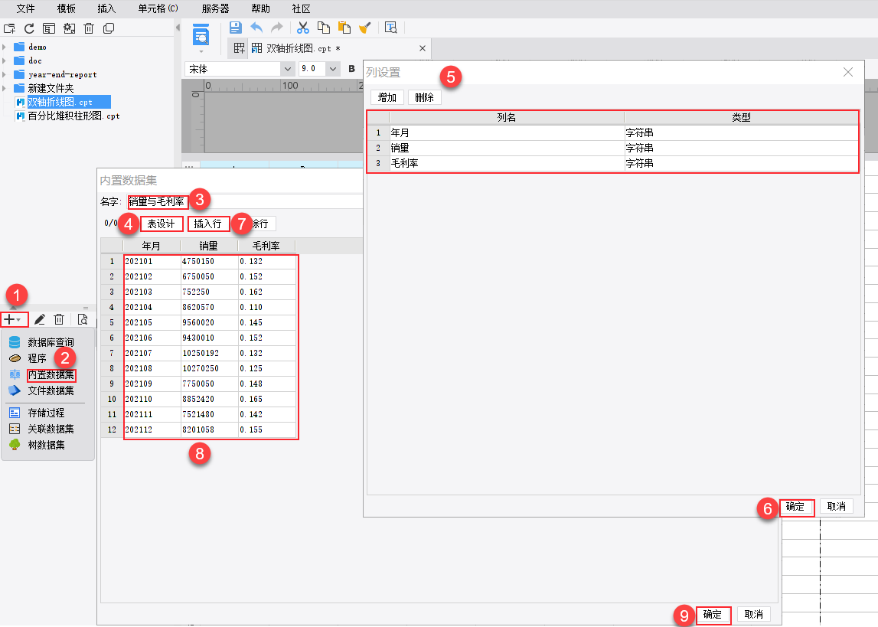
Task: Copy selection icon in toolbar
Action: [324, 28]
